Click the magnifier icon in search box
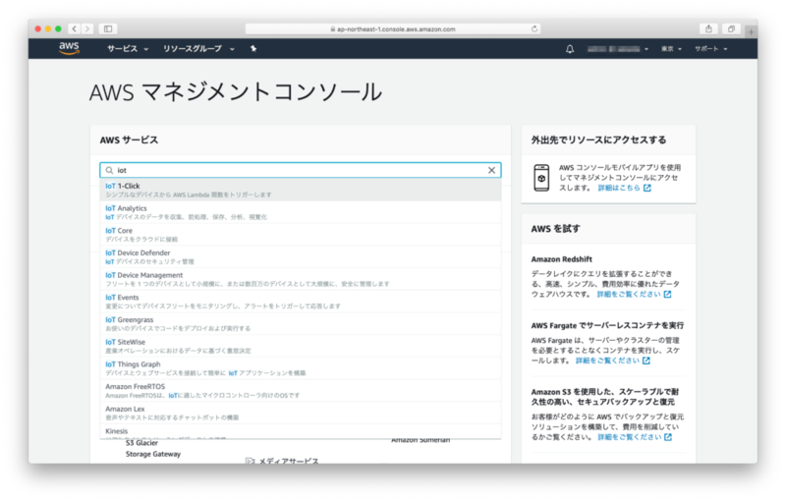786x501 pixels. [x=109, y=170]
